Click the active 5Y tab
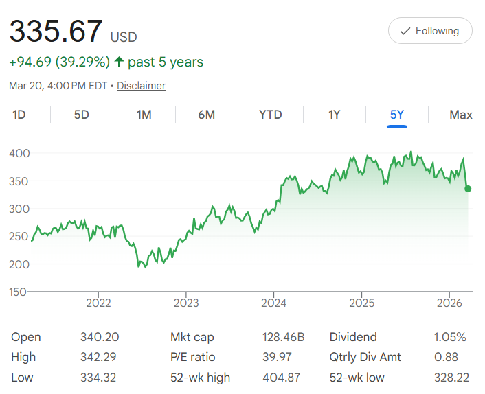485x394 pixels. pyautogui.click(x=396, y=115)
